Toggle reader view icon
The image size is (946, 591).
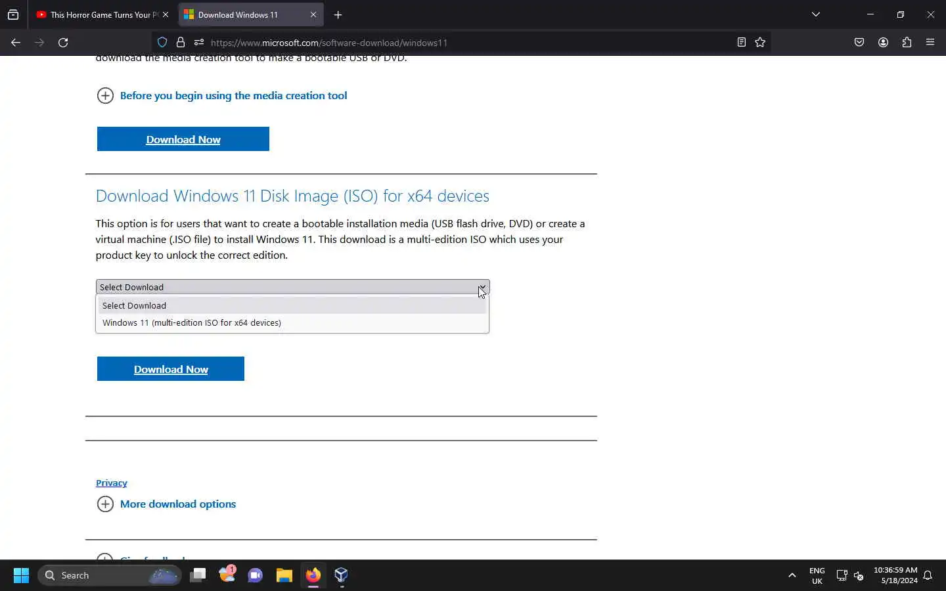(x=741, y=43)
